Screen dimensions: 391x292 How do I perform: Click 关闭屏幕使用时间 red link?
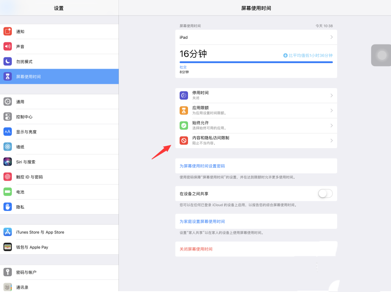(x=196, y=249)
